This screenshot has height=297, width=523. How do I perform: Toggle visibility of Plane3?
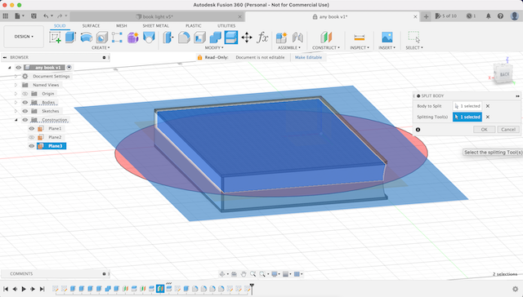32,146
